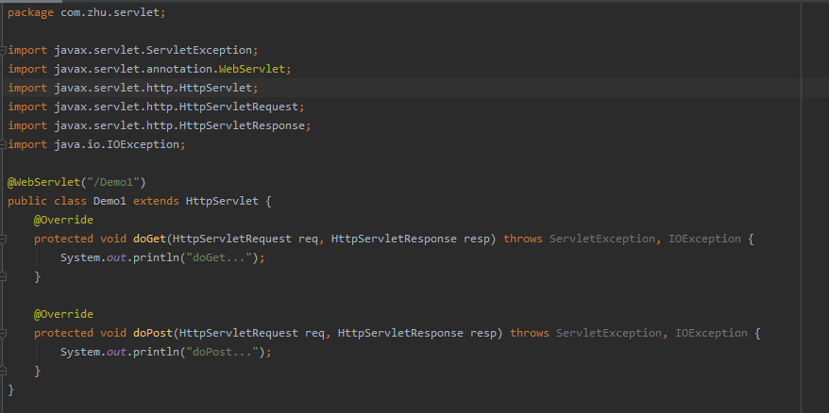Viewport: 829px width, 413px height.
Task: Click 'ServletException' in doPost's throws clause
Action: (x=609, y=333)
